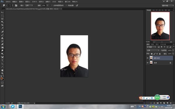Click the Navigator zoom slider
Screen dimensions: 175x109
(162, 42)
